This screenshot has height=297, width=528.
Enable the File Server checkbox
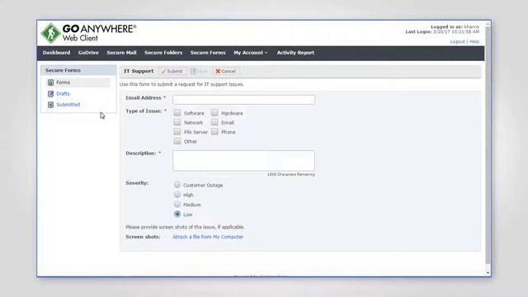pos(177,132)
